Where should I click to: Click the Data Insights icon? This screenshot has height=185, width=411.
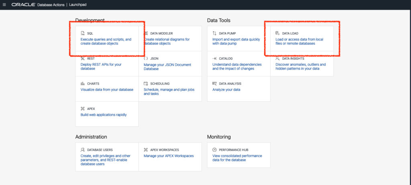click(x=278, y=59)
